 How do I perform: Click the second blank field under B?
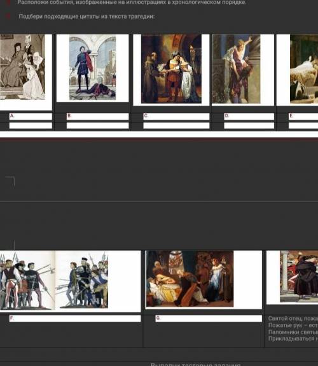[97, 126]
